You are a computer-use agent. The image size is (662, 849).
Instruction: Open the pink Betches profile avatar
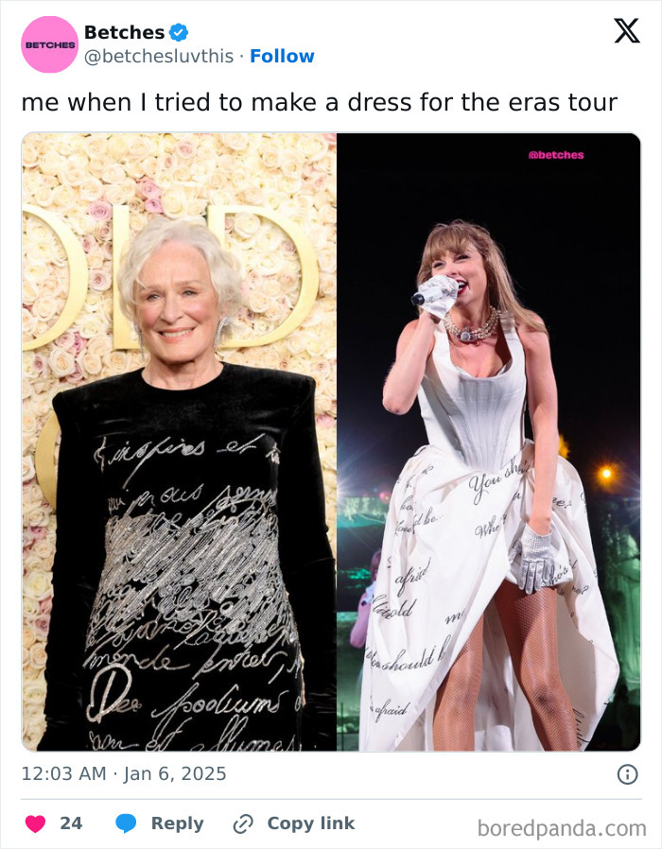coord(49,44)
